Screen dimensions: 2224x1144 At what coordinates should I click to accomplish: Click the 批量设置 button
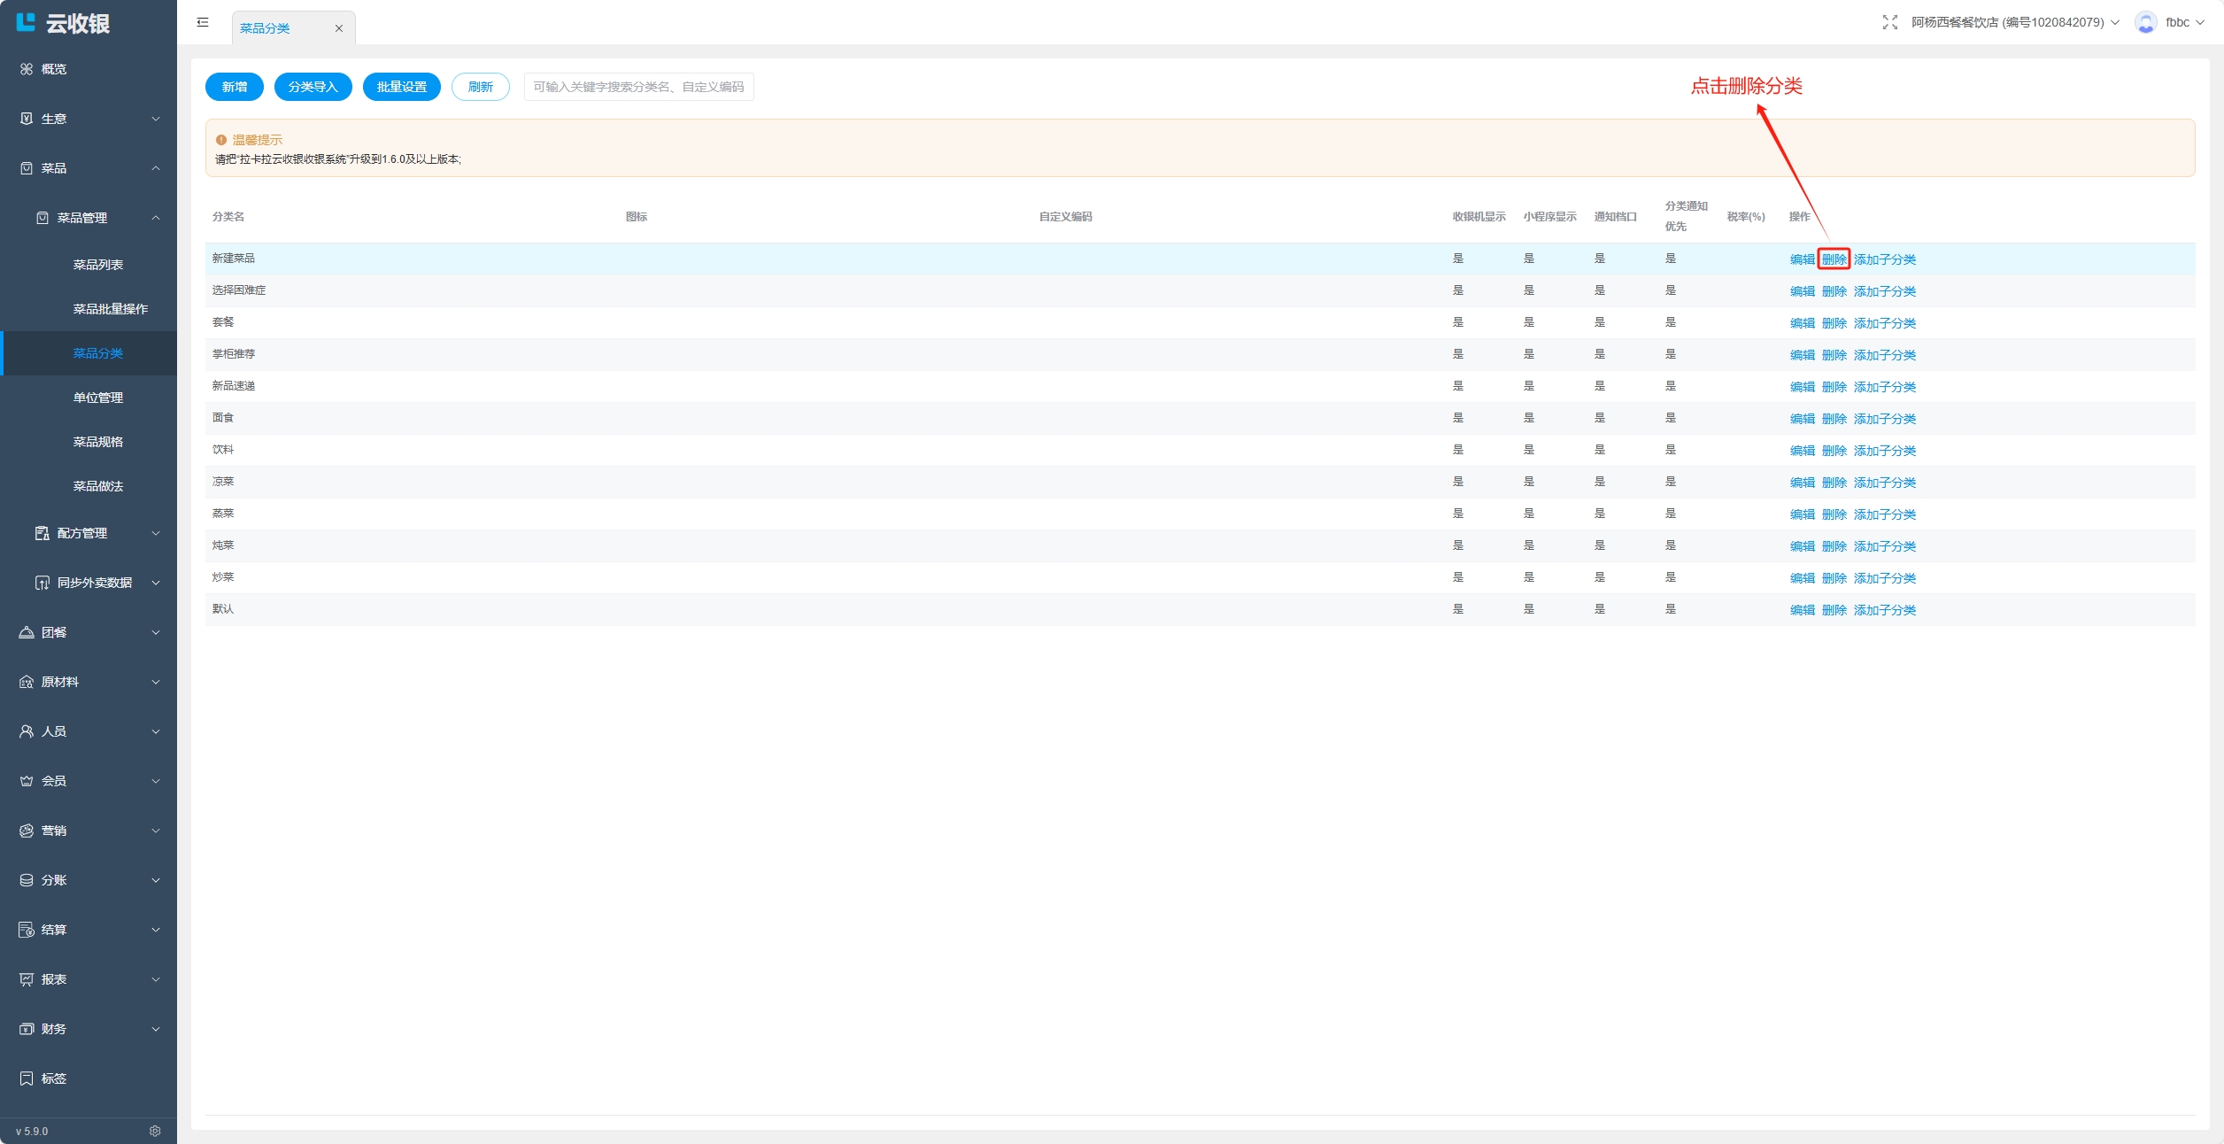[401, 87]
